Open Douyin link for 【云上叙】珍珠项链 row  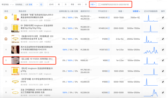pos(163,60)
